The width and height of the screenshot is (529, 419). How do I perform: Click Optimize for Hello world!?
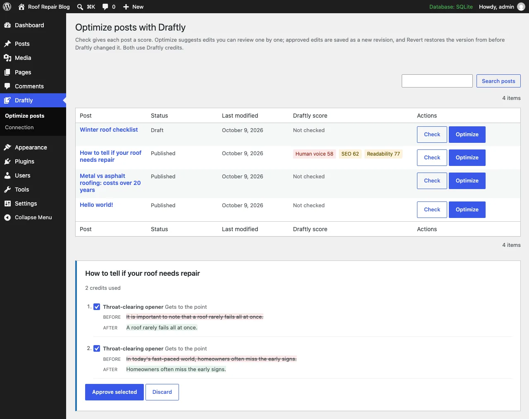(467, 210)
